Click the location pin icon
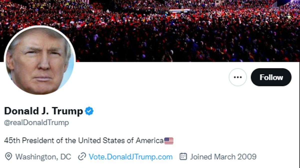This screenshot has height=168, width=300. point(8,157)
